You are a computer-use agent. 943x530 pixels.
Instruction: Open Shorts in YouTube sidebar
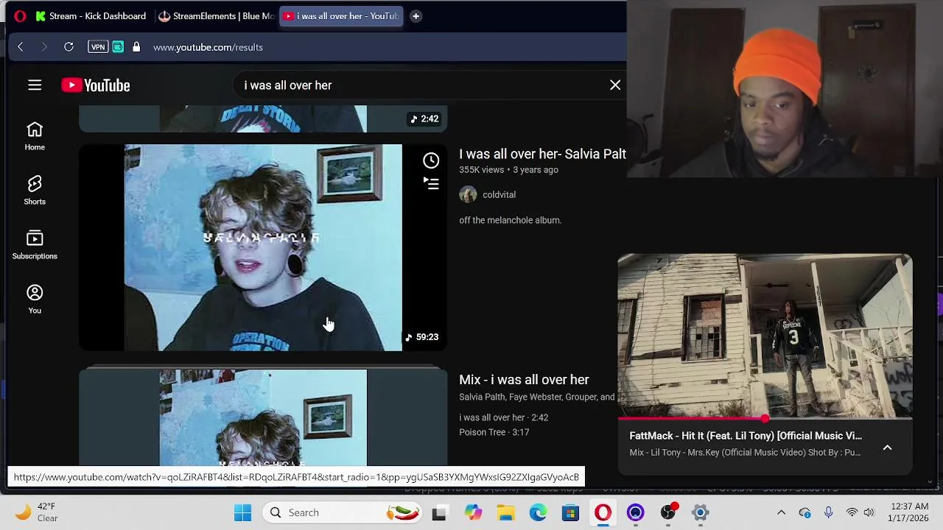[35, 191]
